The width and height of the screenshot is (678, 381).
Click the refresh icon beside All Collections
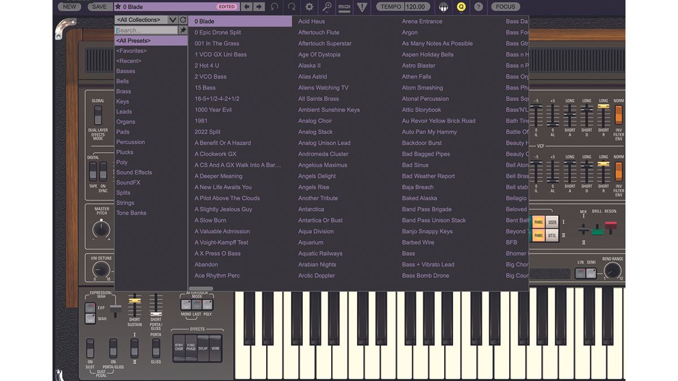pyautogui.click(x=183, y=20)
